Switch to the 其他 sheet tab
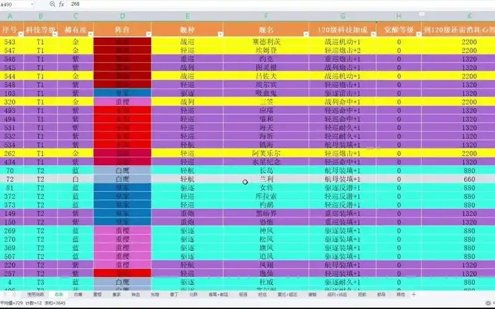 click(400, 294)
